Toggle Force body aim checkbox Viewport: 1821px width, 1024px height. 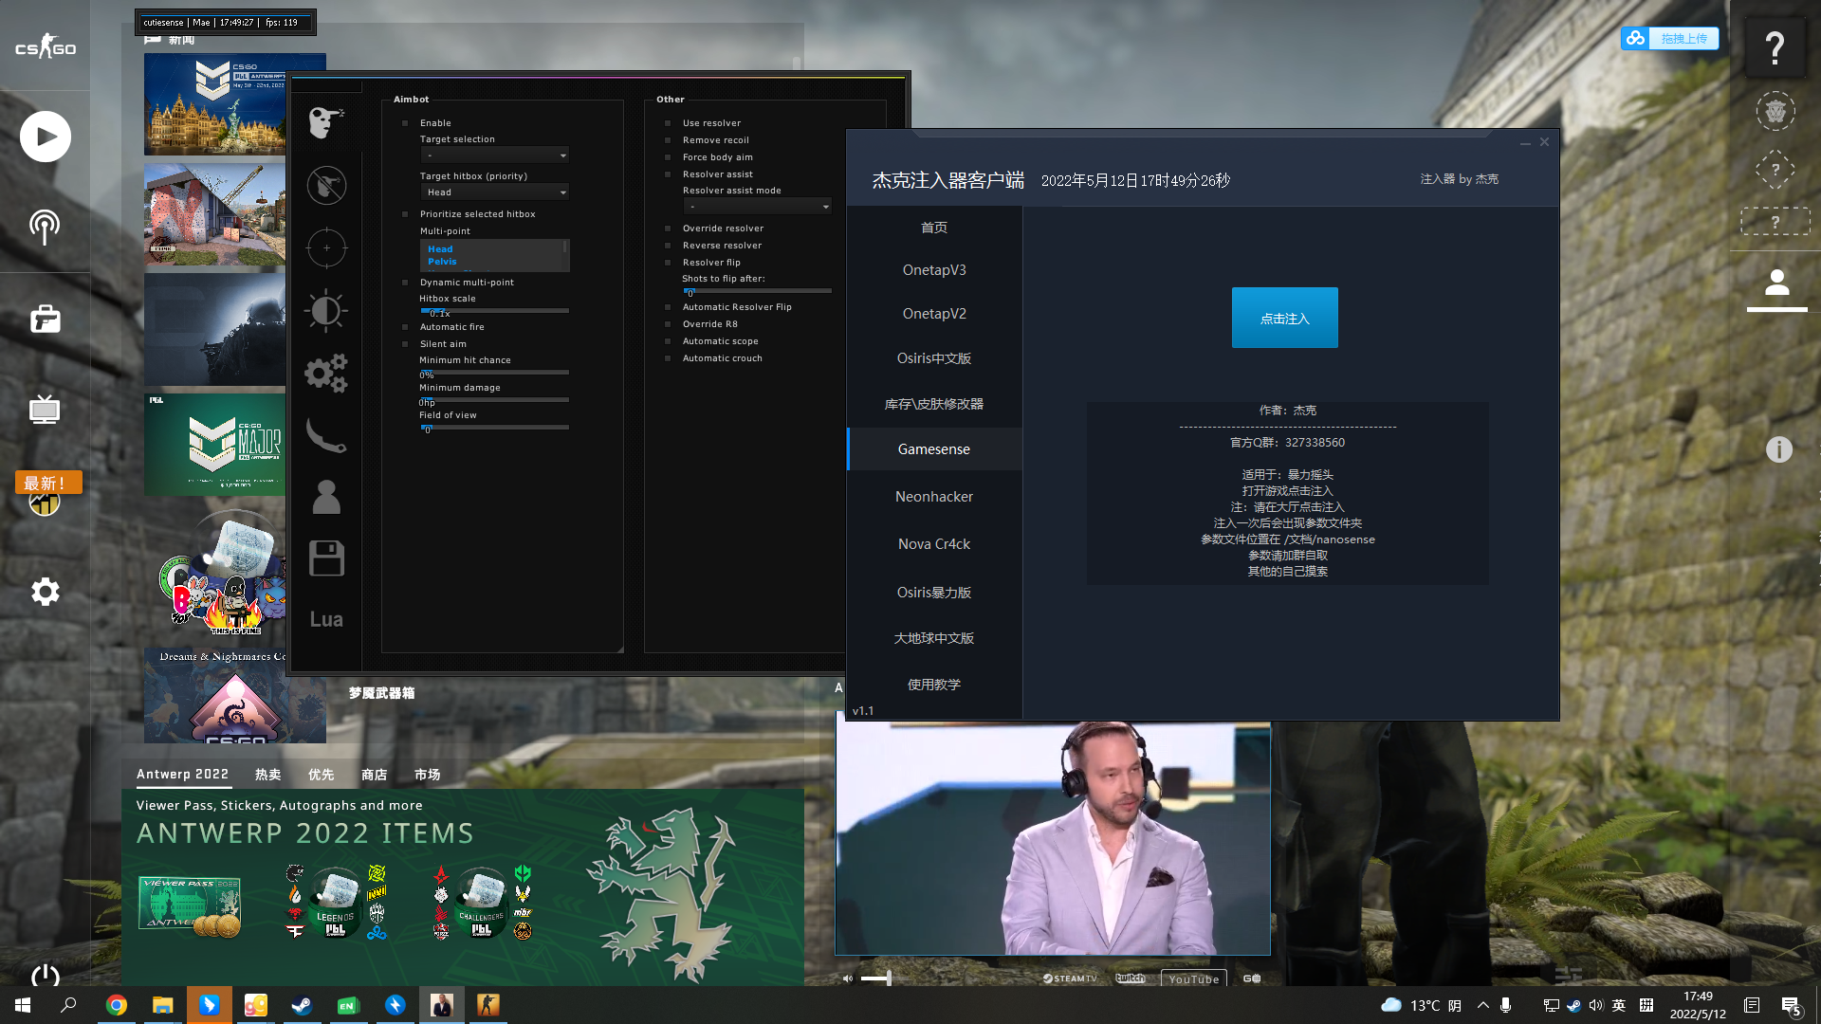(668, 157)
